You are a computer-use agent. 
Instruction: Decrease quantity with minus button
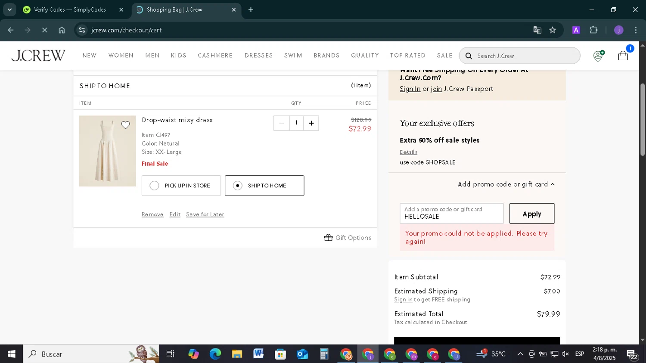[x=281, y=123]
